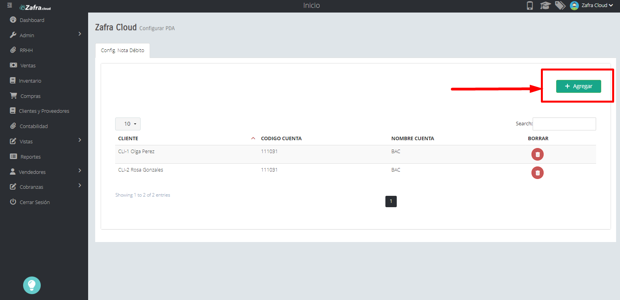
Task: Click the Agregar button
Action: (578, 86)
